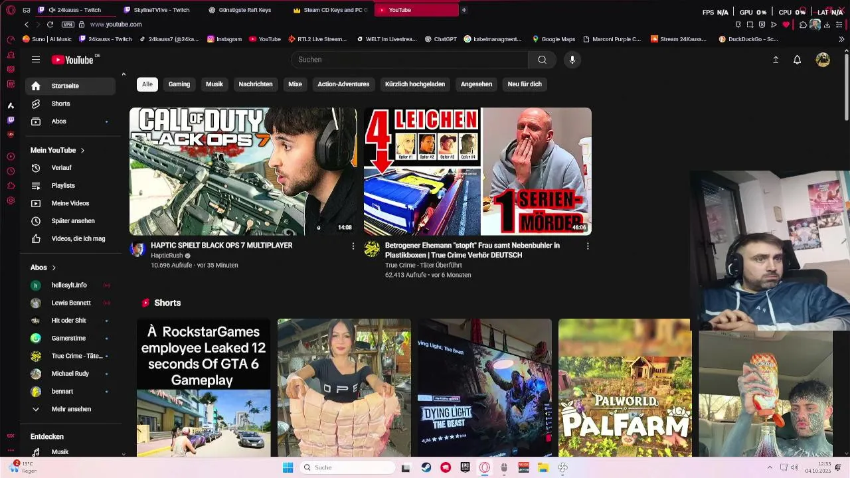
Task: Switch to Steam CD Keys tab
Action: point(331,10)
